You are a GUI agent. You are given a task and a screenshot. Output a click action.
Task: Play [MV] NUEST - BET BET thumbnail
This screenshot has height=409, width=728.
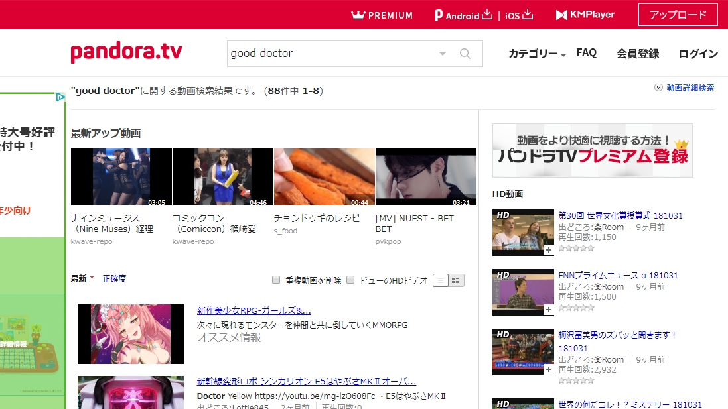[x=426, y=177]
